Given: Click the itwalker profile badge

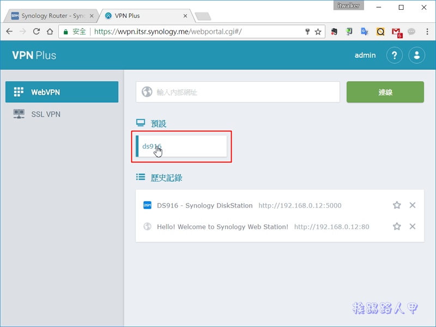Looking at the screenshot, I should click(x=348, y=5).
